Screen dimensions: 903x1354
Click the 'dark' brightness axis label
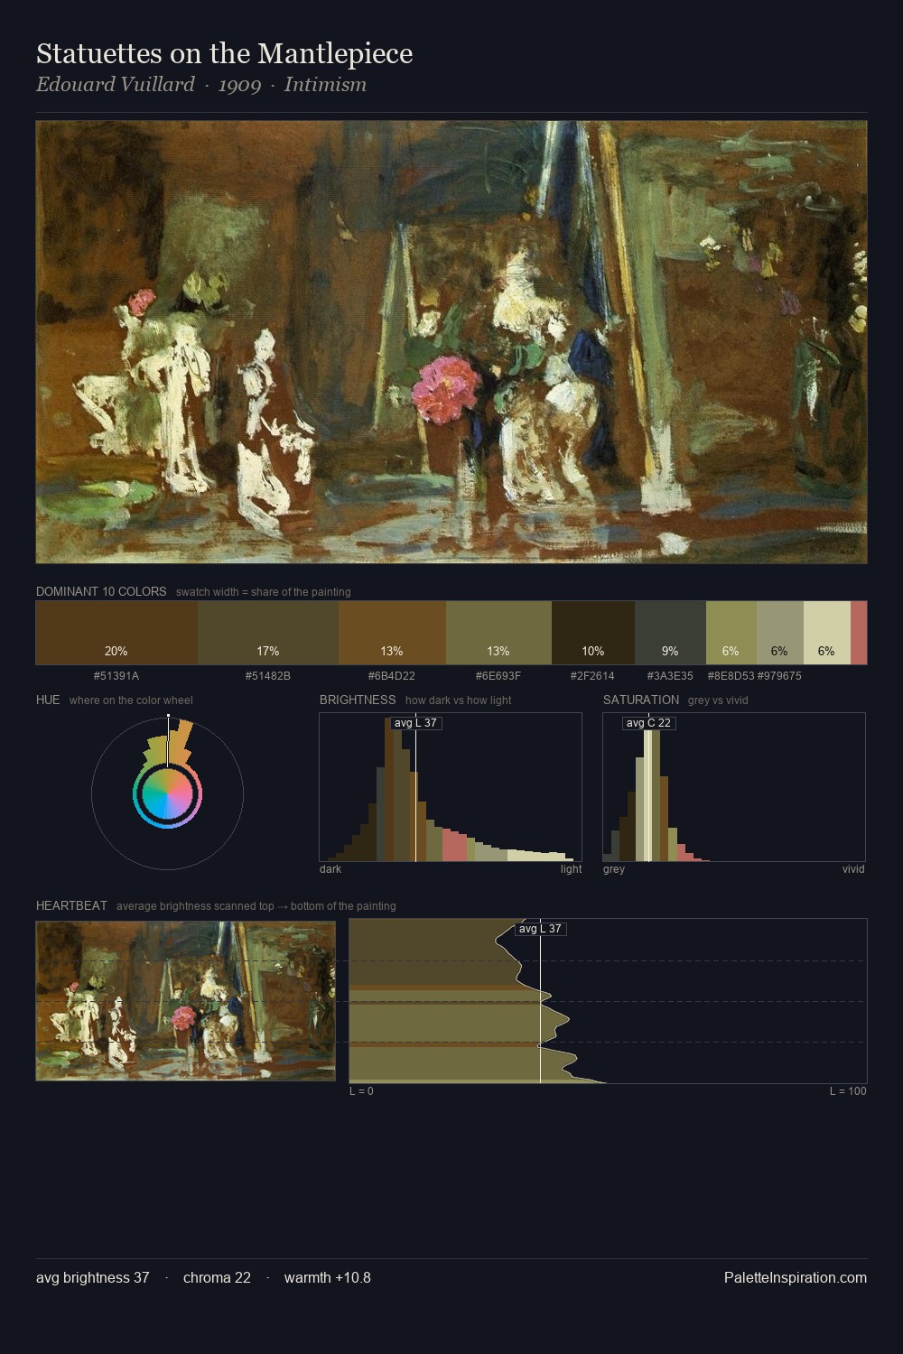pyautogui.click(x=330, y=869)
